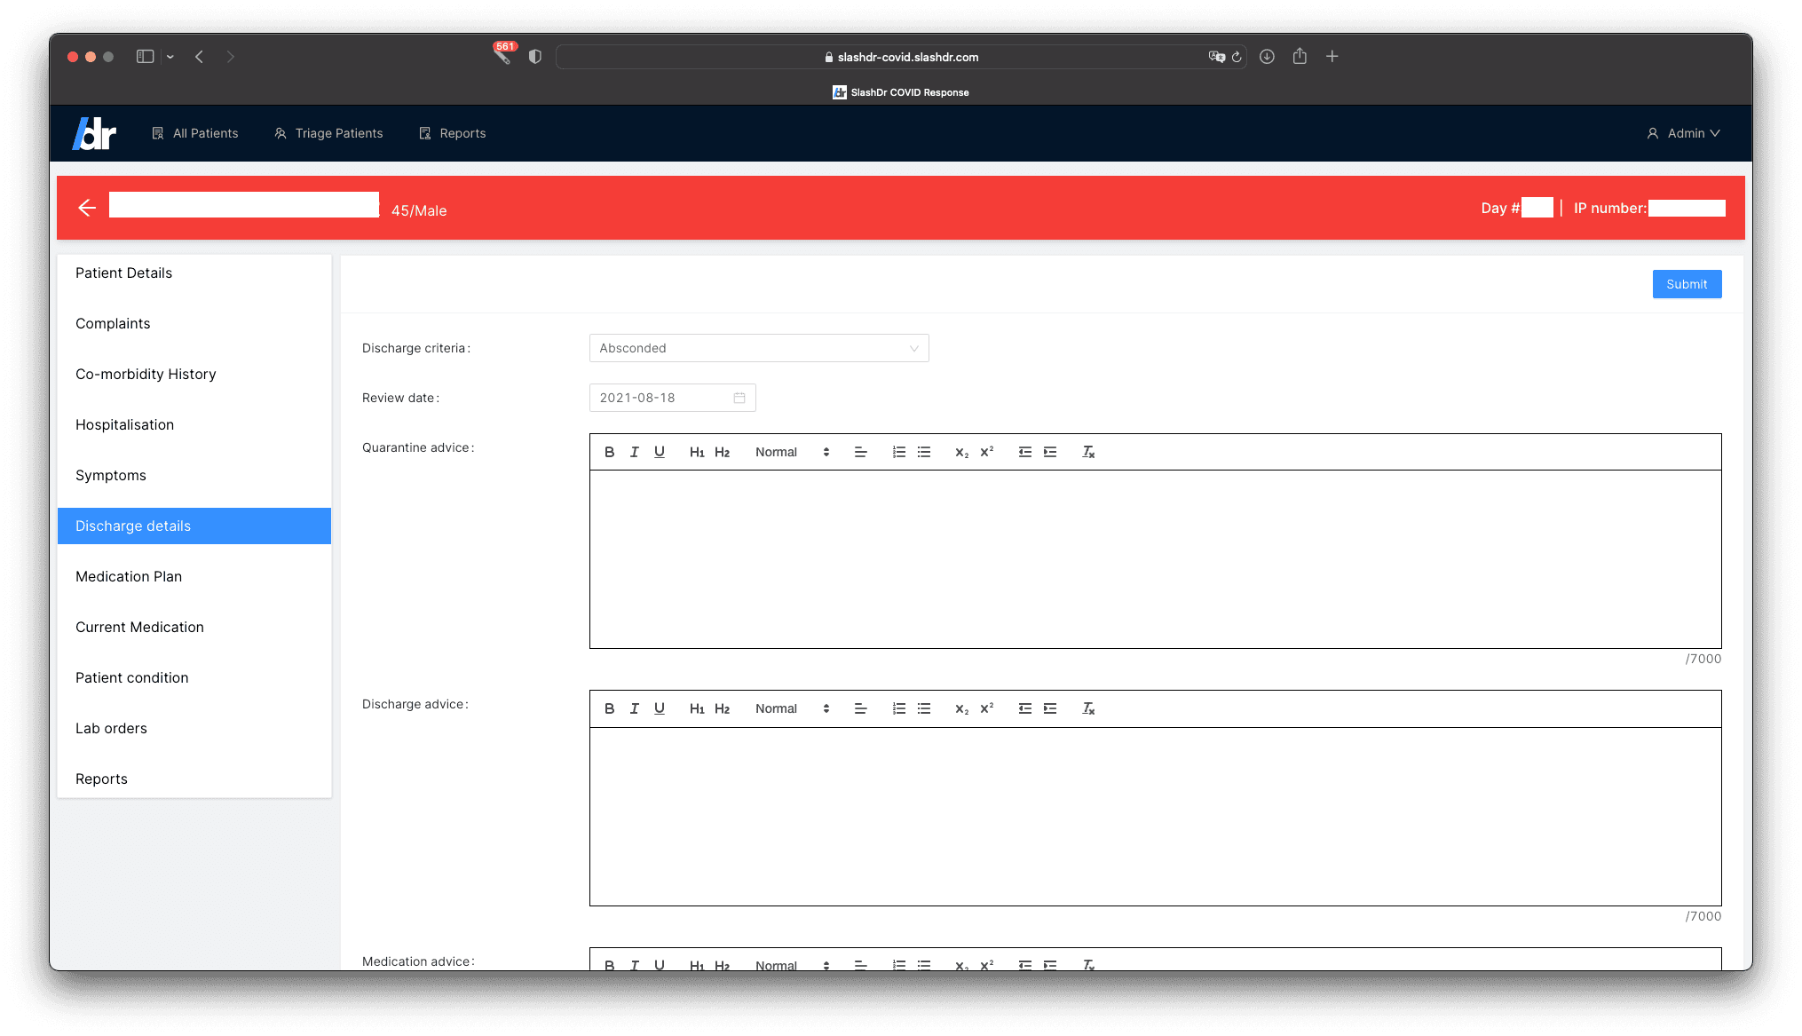
Task: Toggle italic in Discharge advice editor
Action: [634, 708]
